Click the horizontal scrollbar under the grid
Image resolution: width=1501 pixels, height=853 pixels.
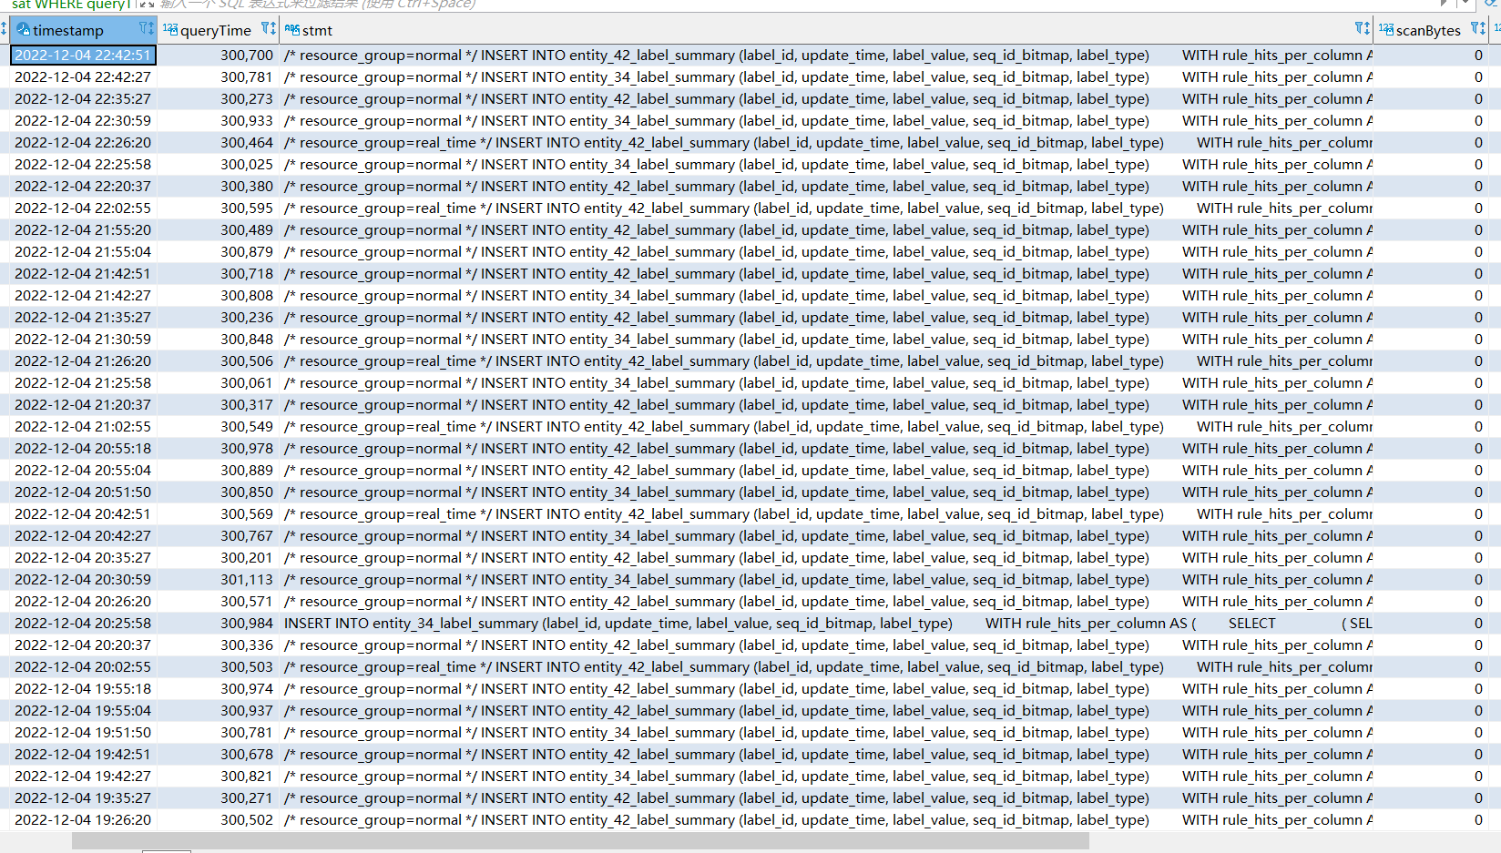pyautogui.click(x=580, y=841)
